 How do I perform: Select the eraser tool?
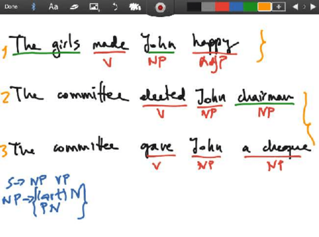click(74, 7)
